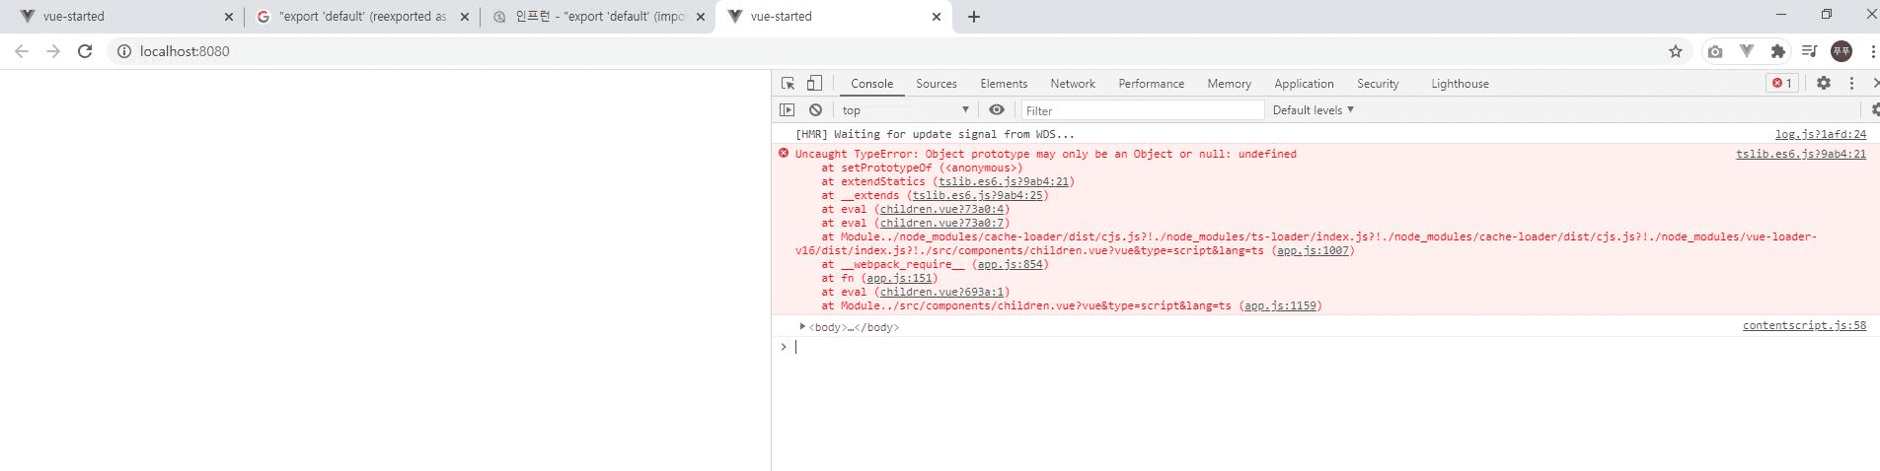Bookmark this page with the star icon
The image size is (1880, 471).
1676,51
